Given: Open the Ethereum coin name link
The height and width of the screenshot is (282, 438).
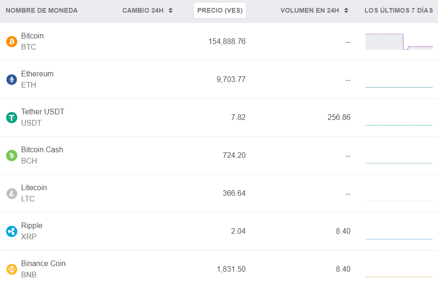Looking at the screenshot, I should [x=37, y=74].
